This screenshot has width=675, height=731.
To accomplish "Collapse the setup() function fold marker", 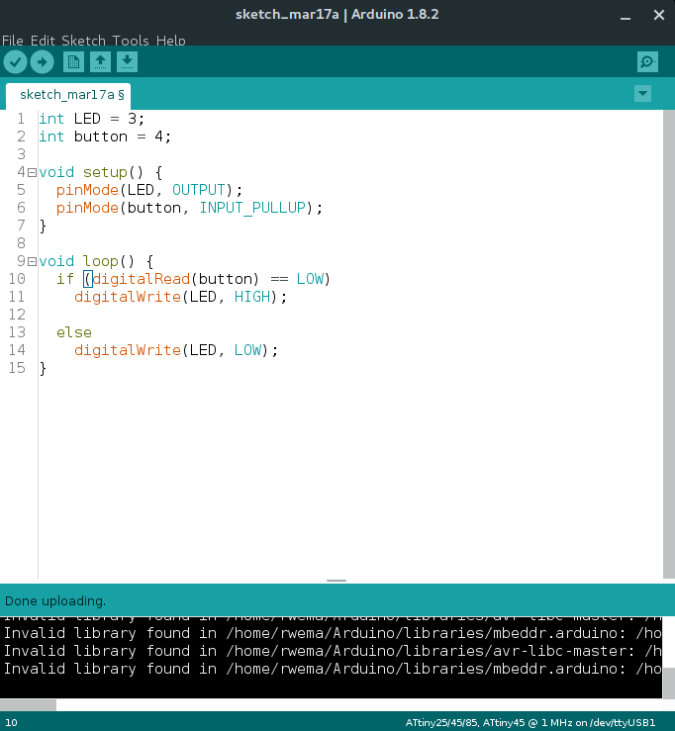I will pos(32,173).
